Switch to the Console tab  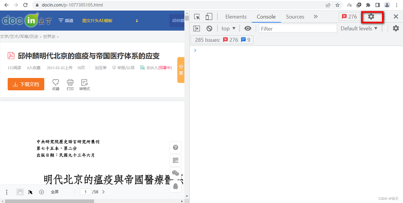pyautogui.click(x=266, y=17)
